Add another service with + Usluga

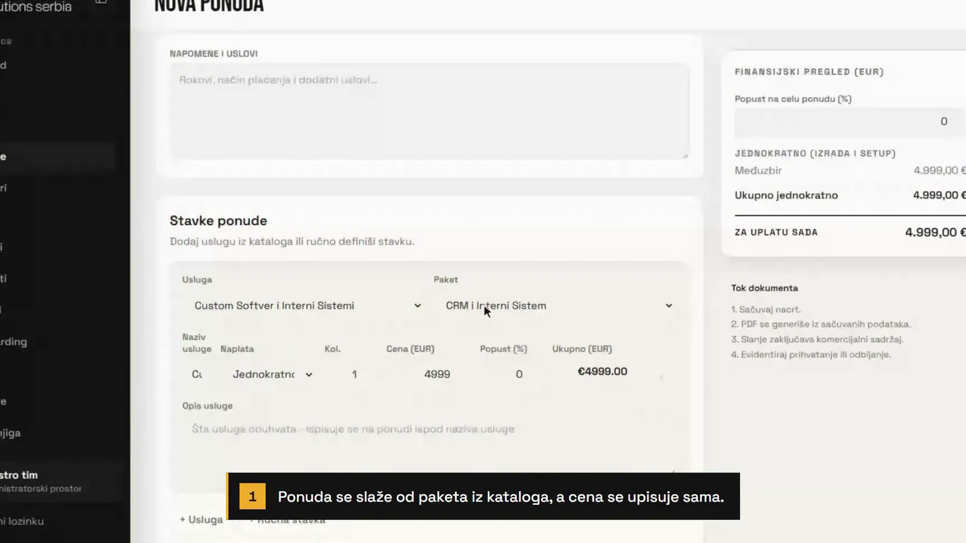[x=202, y=519]
